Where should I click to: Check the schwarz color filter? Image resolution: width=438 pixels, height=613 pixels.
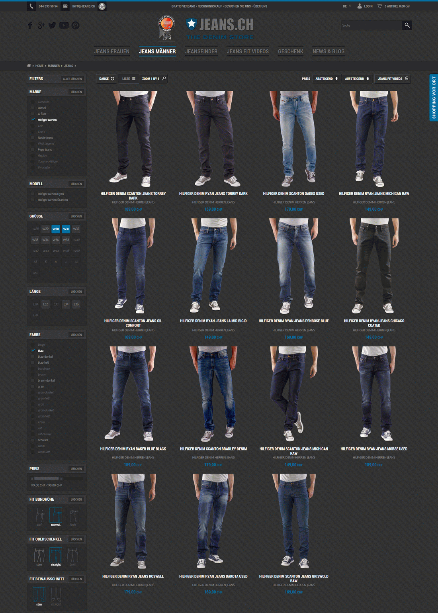[x=33, y=440]
